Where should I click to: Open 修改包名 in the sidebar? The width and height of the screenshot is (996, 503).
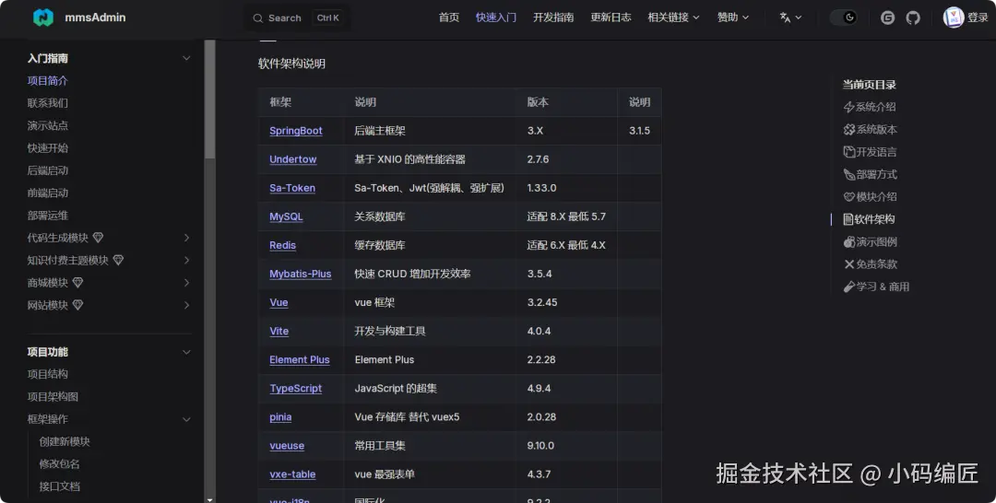(x=60, y=463)
